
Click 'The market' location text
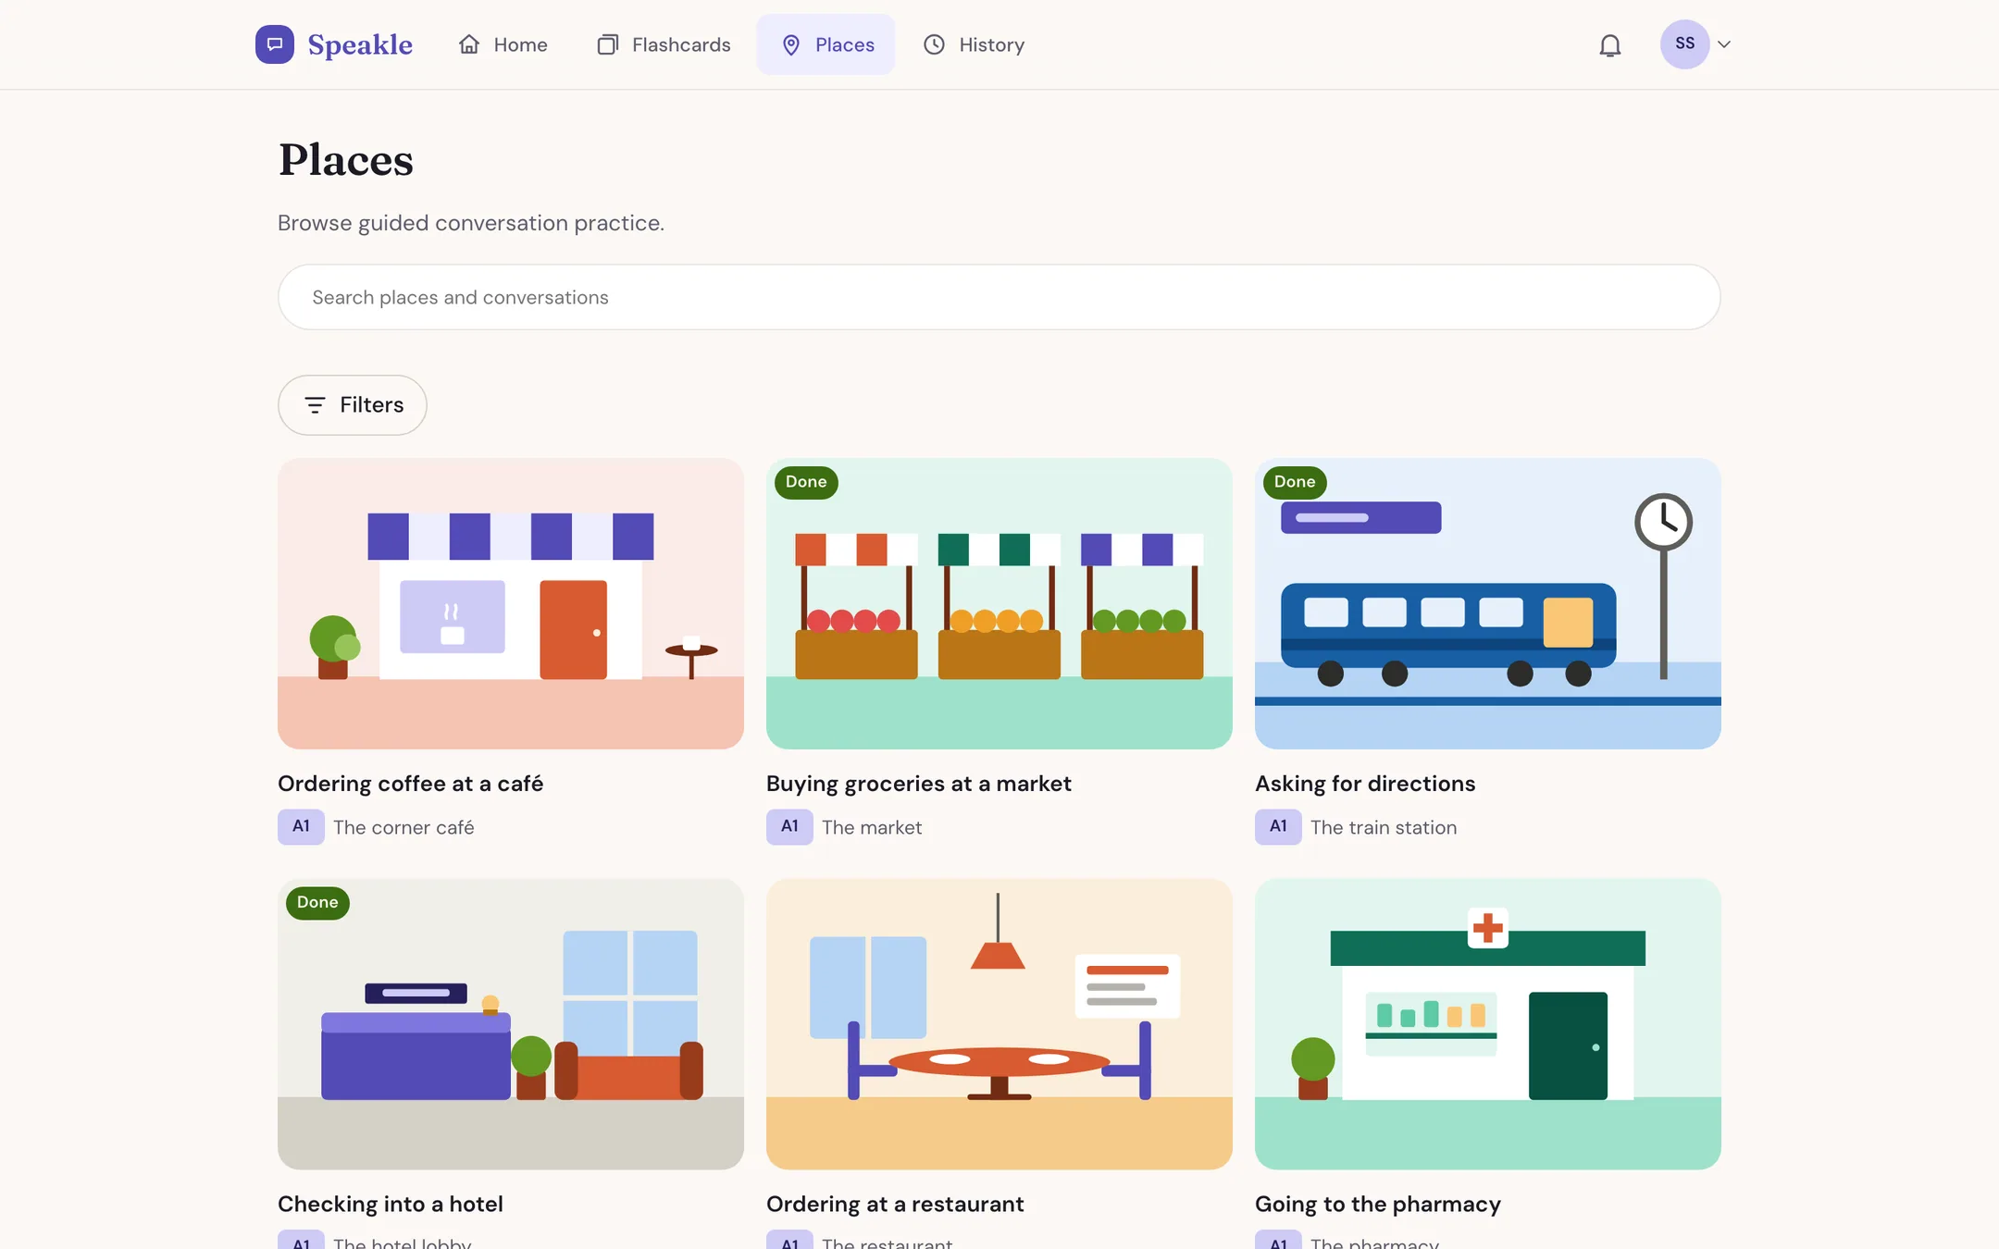pyautogui.click(x=872, y=827)
